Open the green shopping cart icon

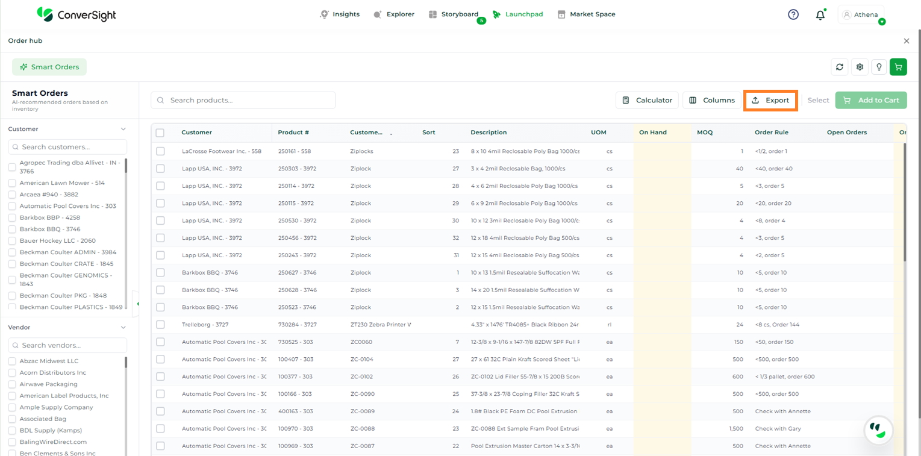(x=898, y=67)
